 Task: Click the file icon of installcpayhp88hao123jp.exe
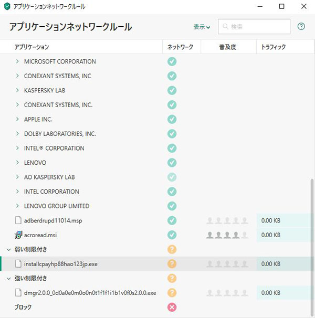18,263
